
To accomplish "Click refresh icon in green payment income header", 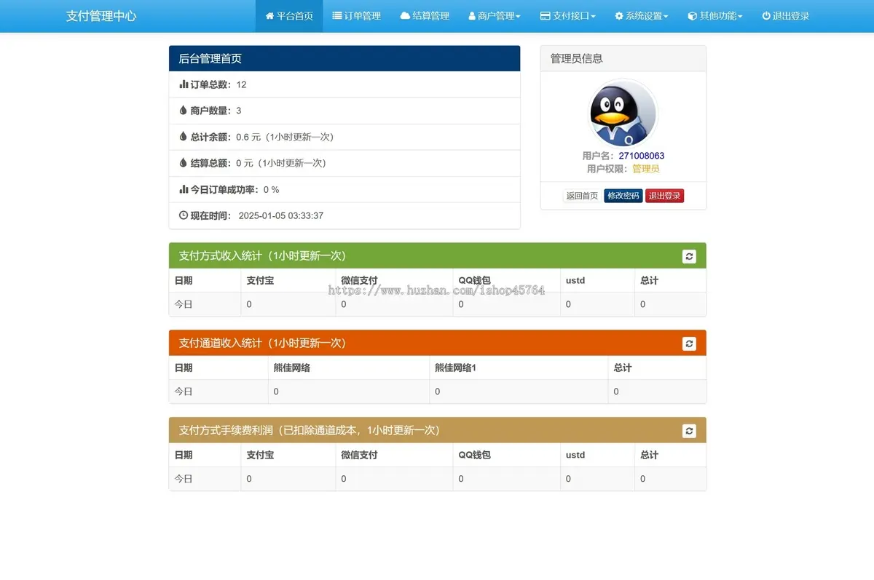I will 689,256.
